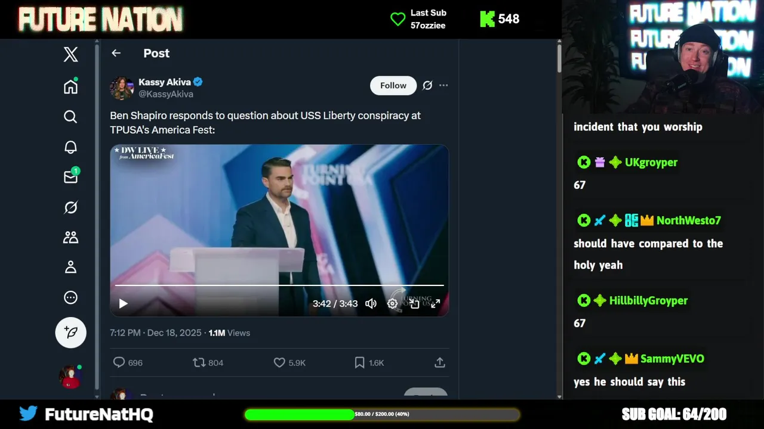Click the FUTURE NATION stream logo
This screenshot has width=764, height=429.
pos(100,20)
